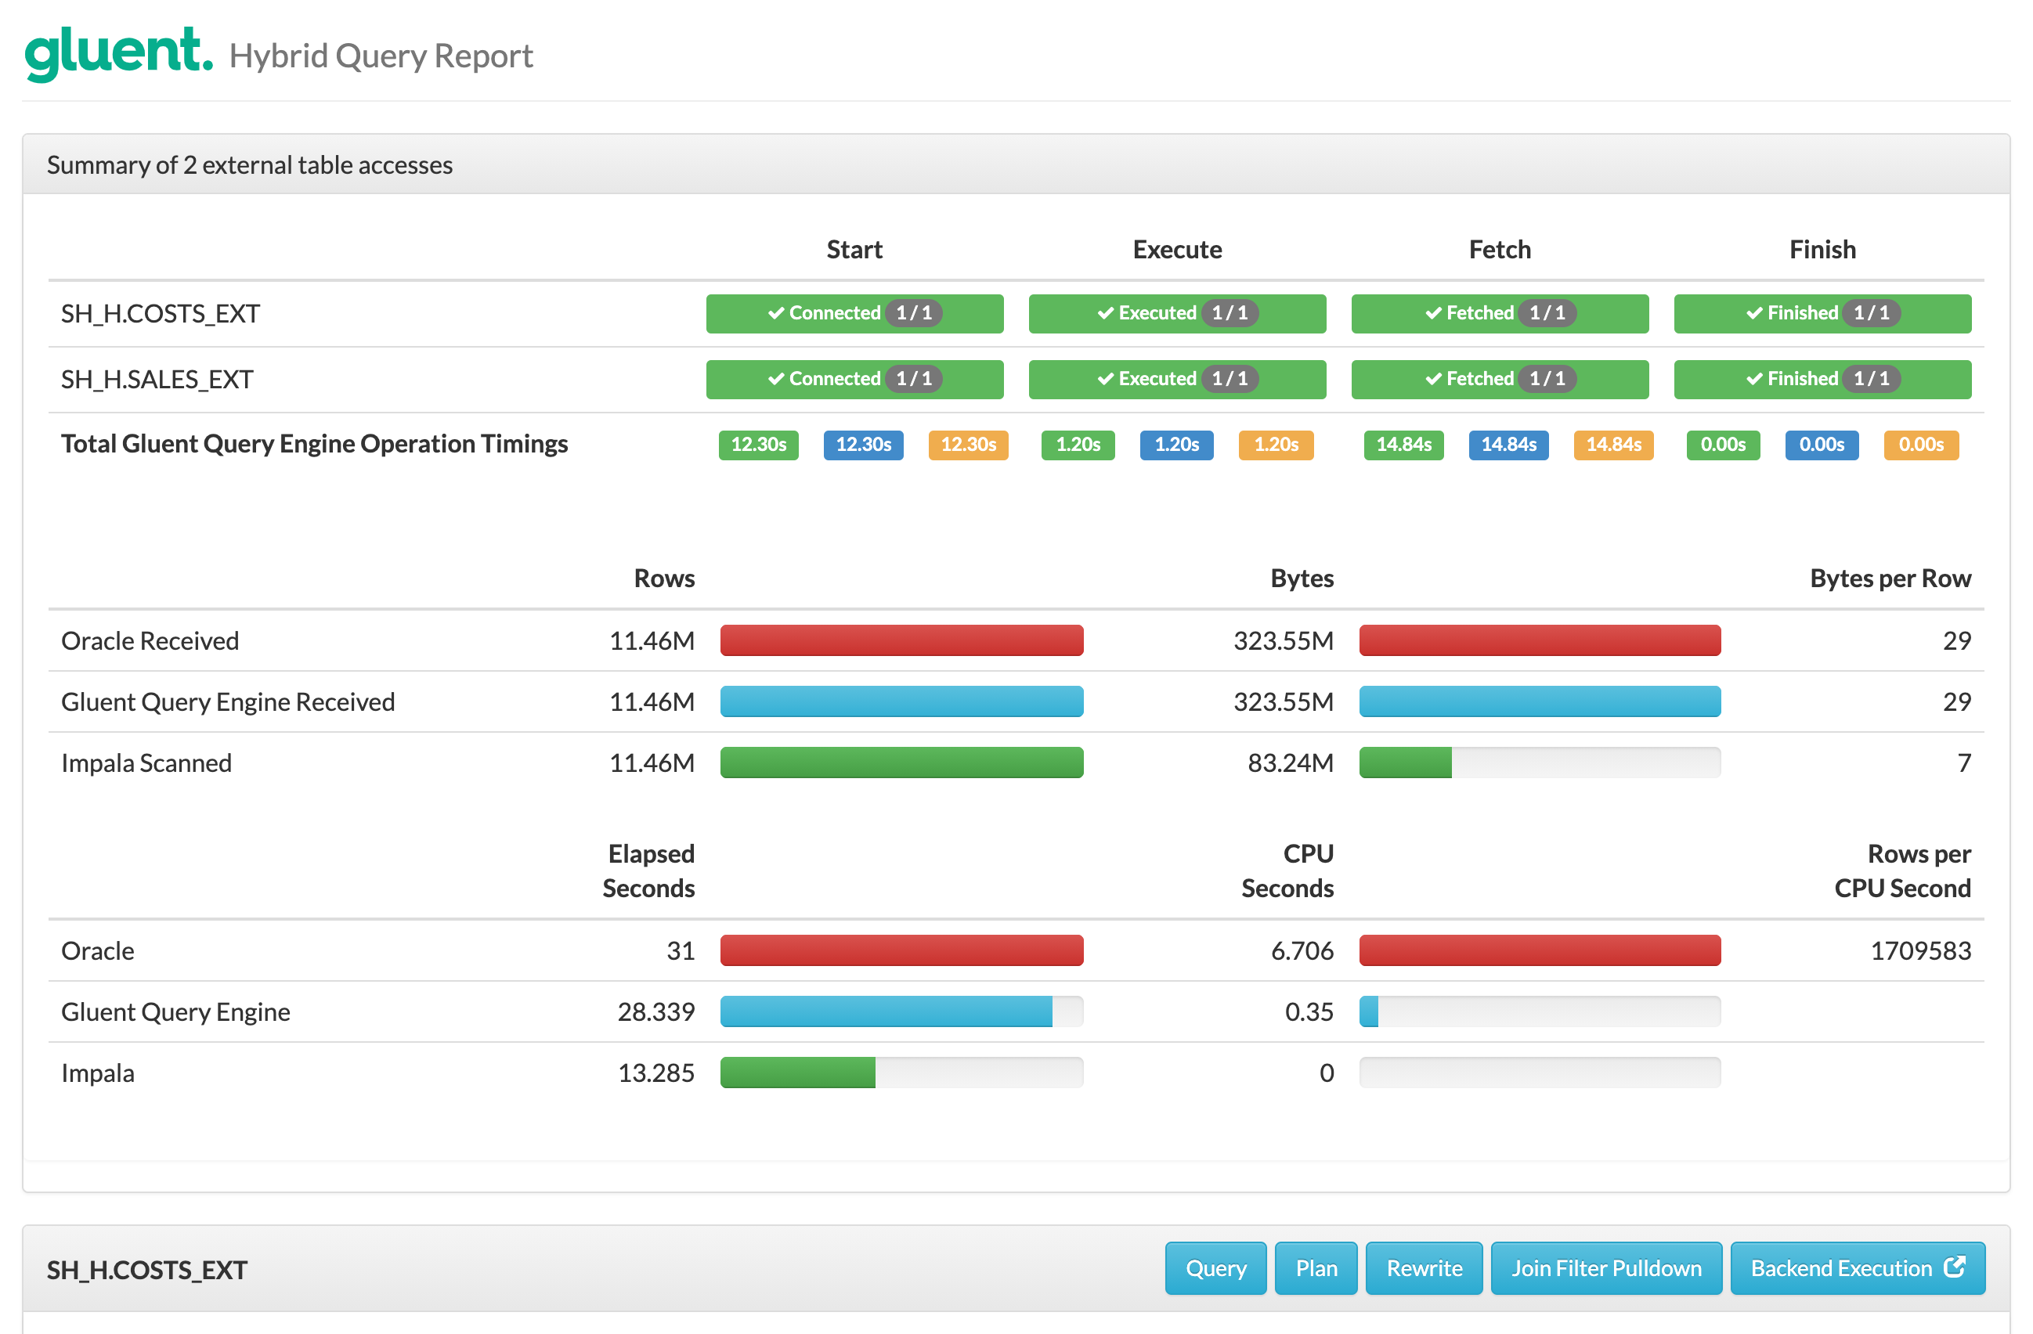Viewport: 2033px width, 1334px height.
Task: Click the Execute column header
Action: 1177,250
